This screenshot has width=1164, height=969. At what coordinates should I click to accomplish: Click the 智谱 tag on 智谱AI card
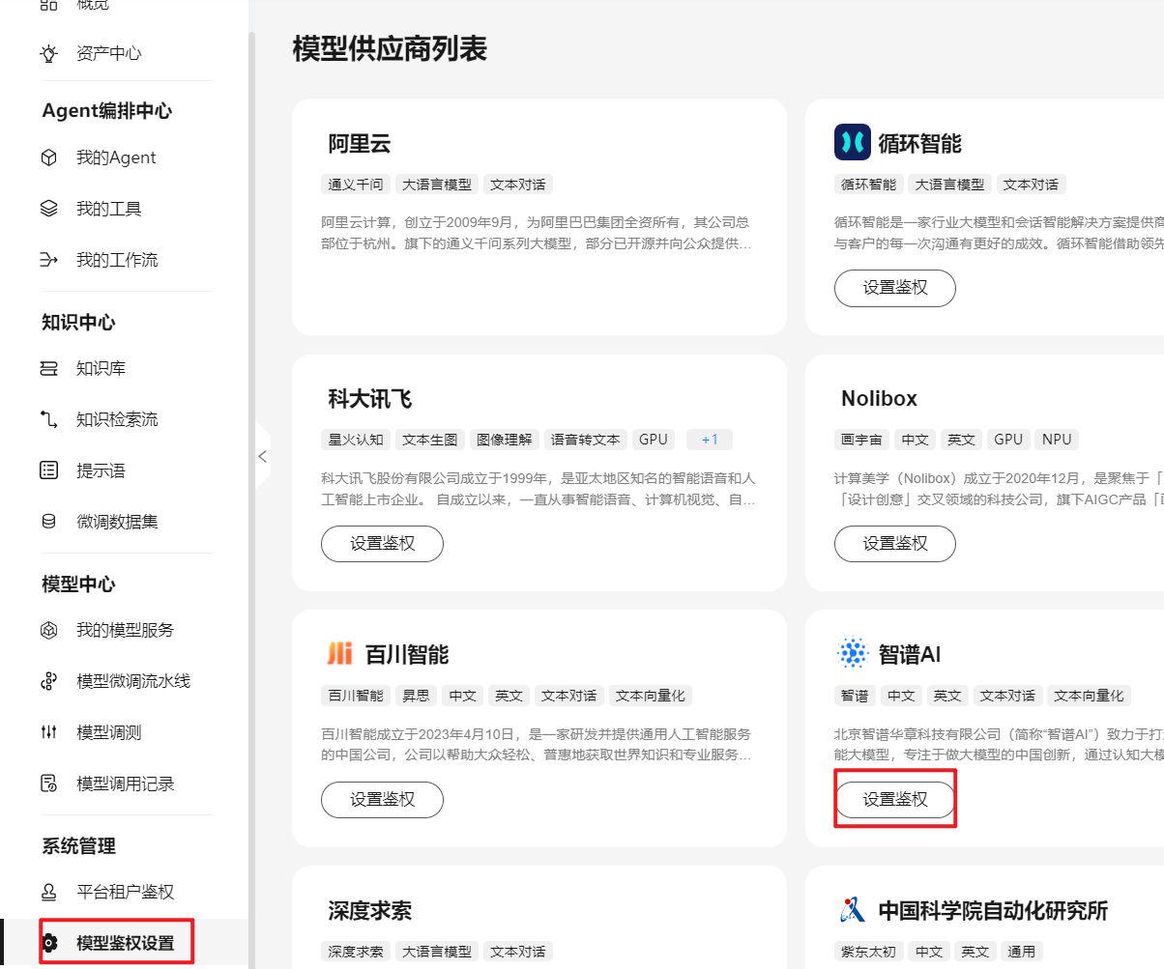pyautogui.click(x=855, y=696)
